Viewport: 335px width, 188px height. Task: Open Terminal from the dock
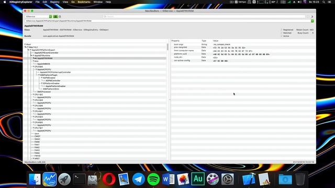tap(79, 179)
